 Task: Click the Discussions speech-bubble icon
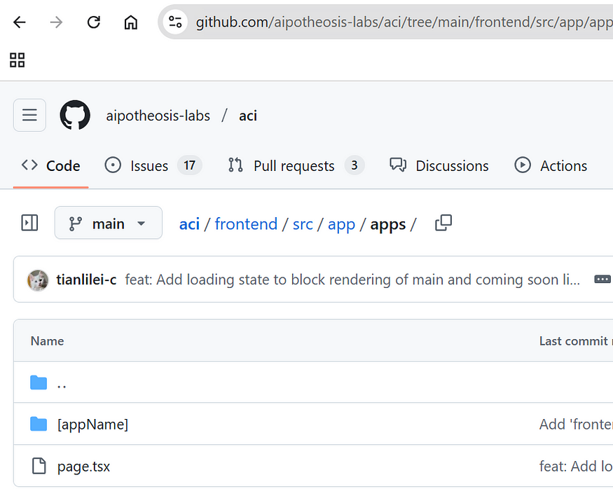pyautogui.click(x=398, y=165)
